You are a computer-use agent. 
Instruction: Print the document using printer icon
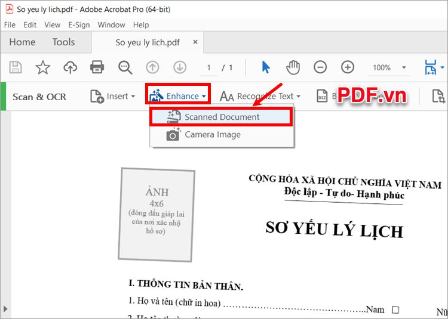point(97,67)
